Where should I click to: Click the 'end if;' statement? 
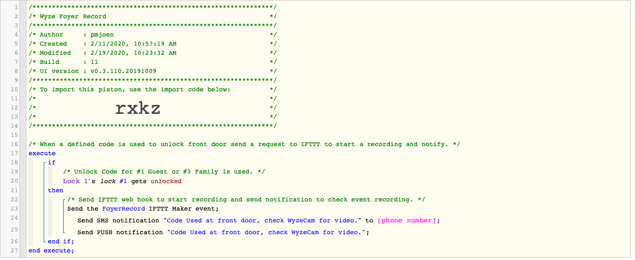pos(61,241)
